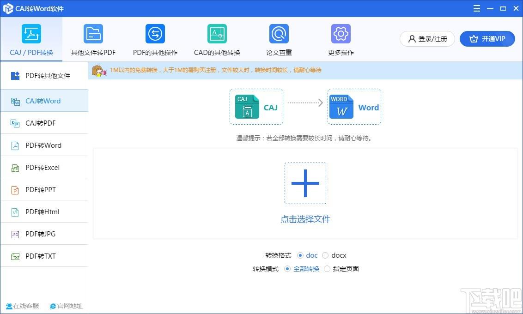Select PDF转Word label in sidebar

pyautogui.click(x=43, y=145)
